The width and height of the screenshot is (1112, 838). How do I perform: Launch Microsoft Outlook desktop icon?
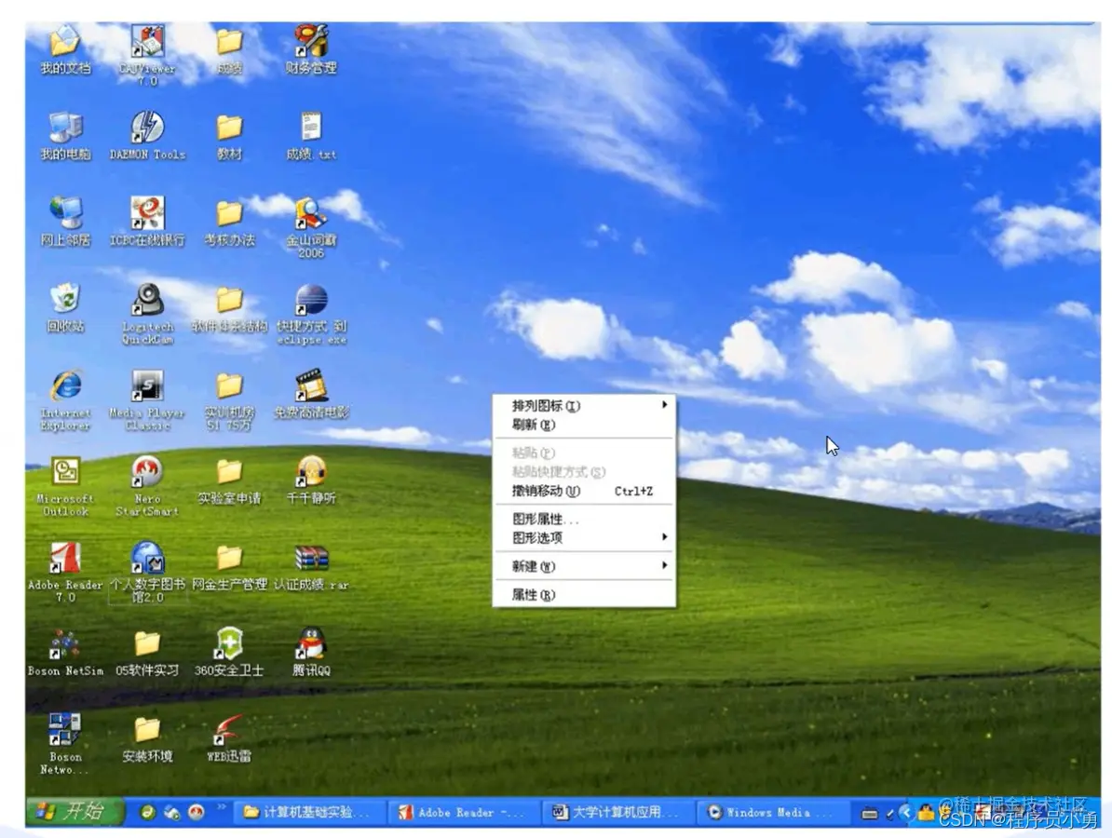(65, 486)
